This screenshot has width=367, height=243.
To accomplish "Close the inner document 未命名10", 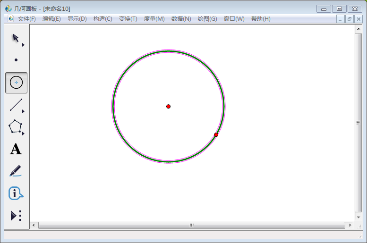I will click(358, 19).
